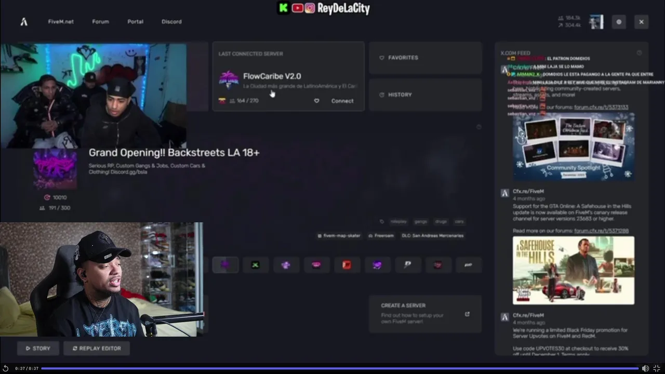Open the FiveM.net menu link
Image resolution: width=665 pixels, height=374 pixels.
pos(61,22)
